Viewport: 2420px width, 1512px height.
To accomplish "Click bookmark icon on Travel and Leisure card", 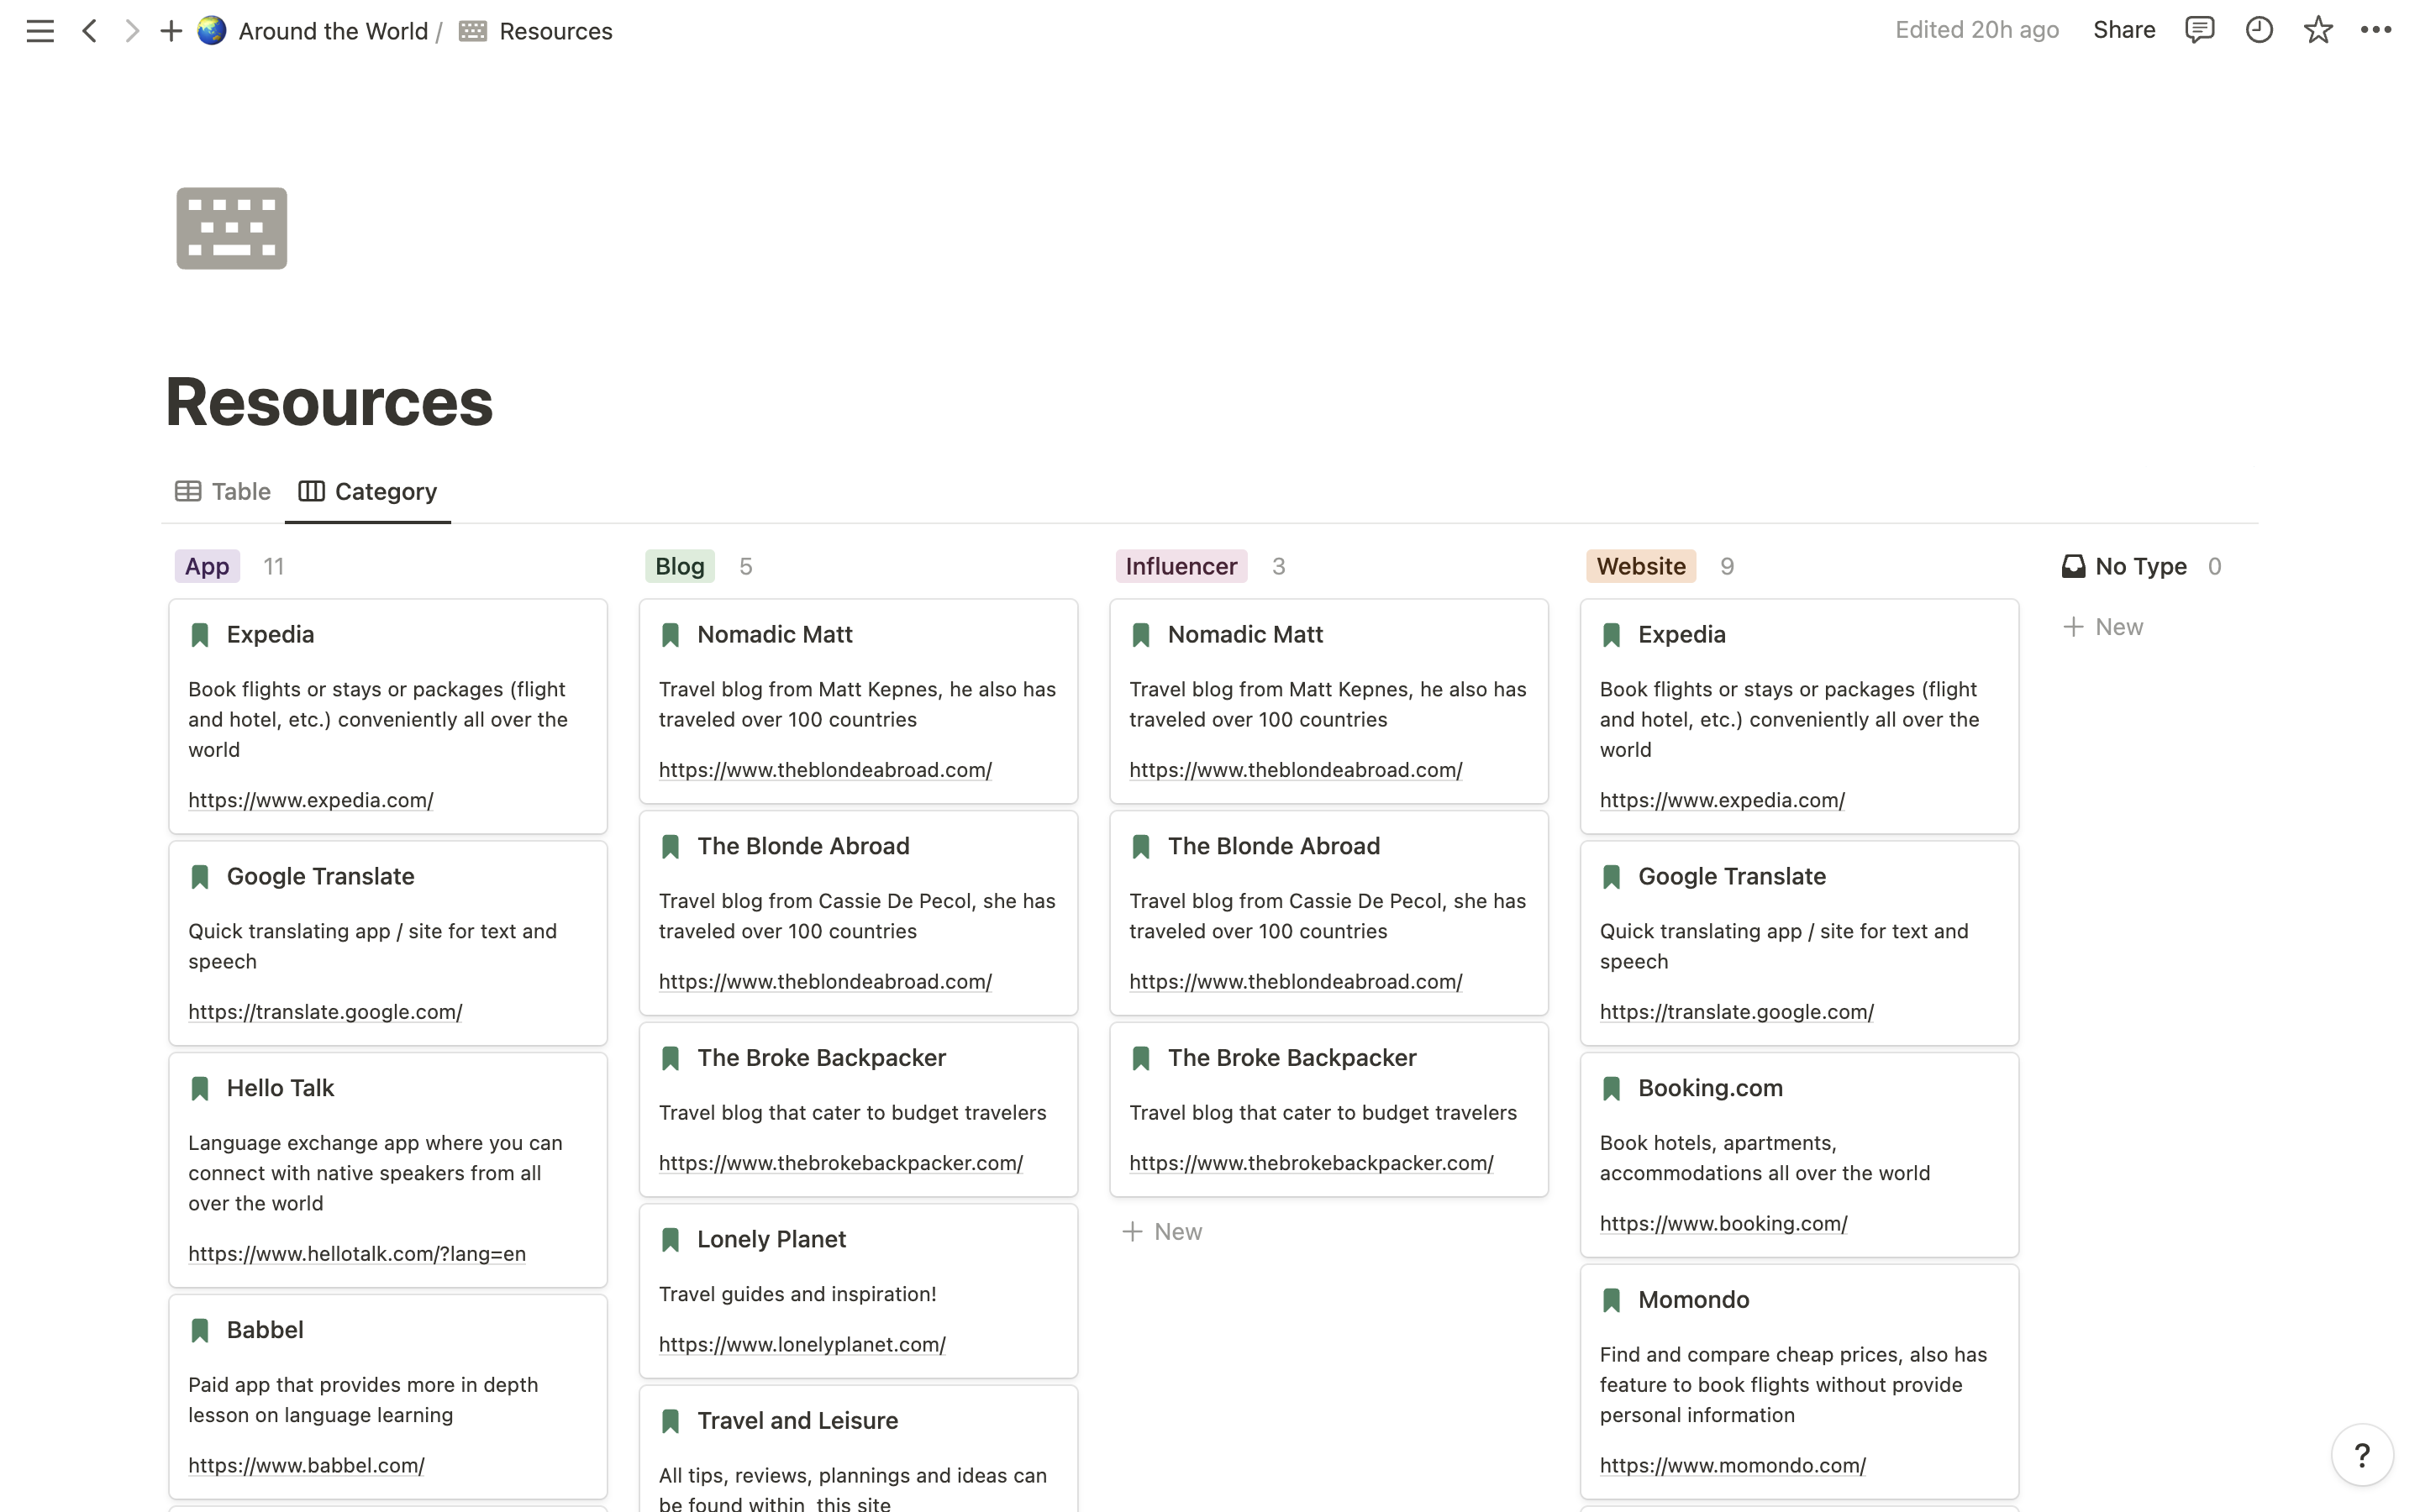I will coord(671,1422).
